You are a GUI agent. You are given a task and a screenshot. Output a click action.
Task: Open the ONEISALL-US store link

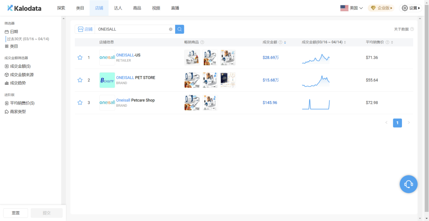tap(128, 55)
